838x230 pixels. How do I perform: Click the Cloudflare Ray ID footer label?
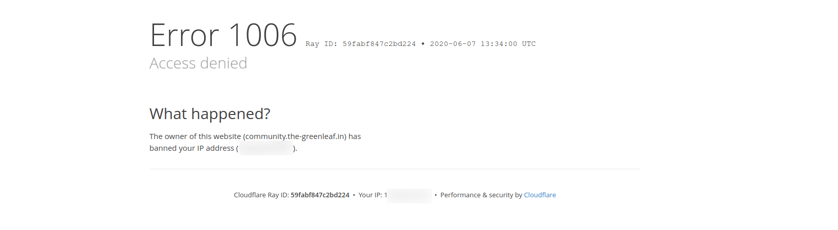click(x=261, y=195)
